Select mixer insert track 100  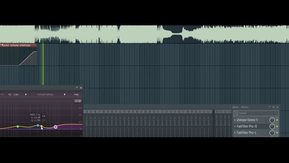(217, 112)
